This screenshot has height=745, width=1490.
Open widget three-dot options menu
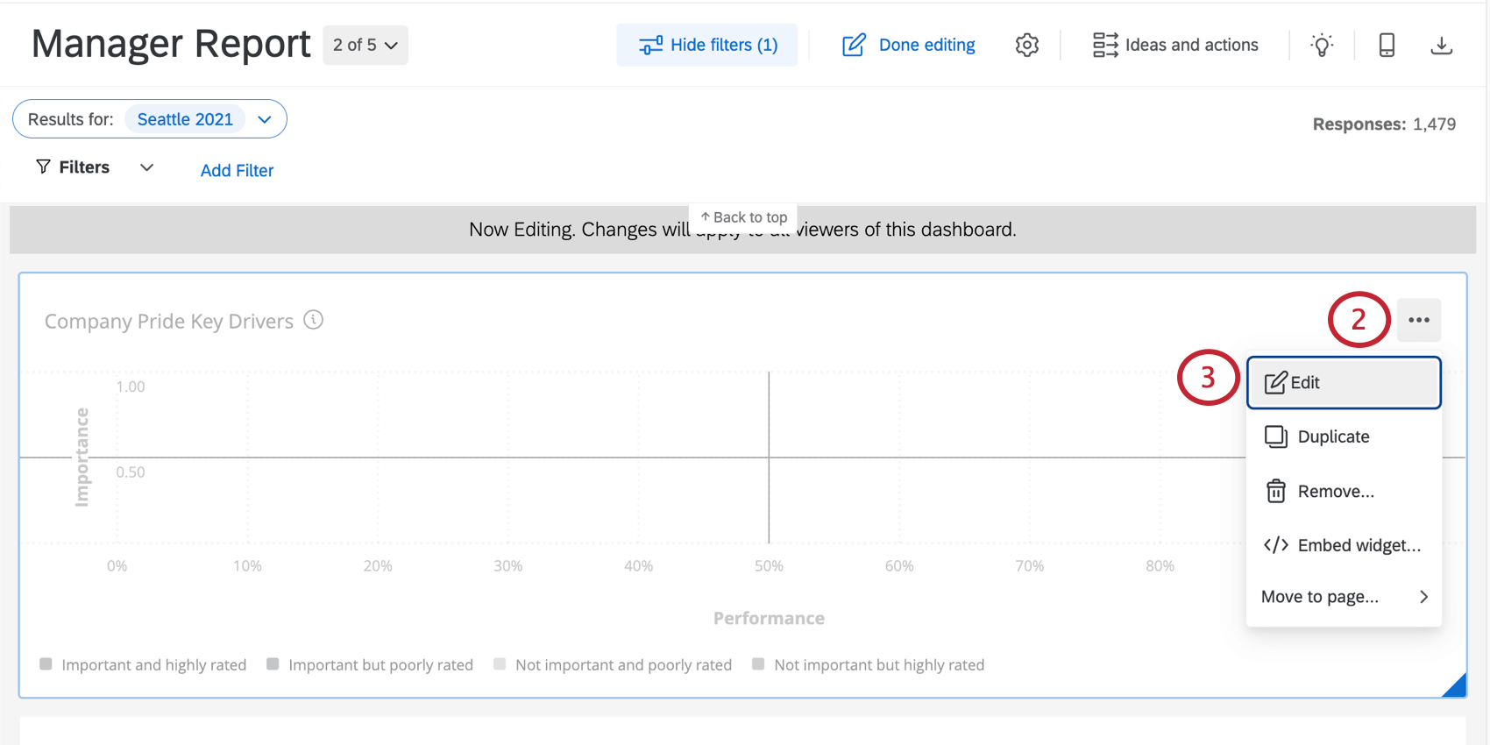coord(1419,320)
